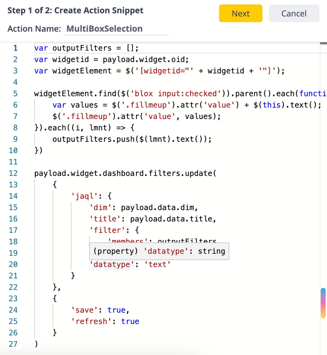Click line number 12 in the gutter
This screenshot has height=355, width=327.
(13, 173)
